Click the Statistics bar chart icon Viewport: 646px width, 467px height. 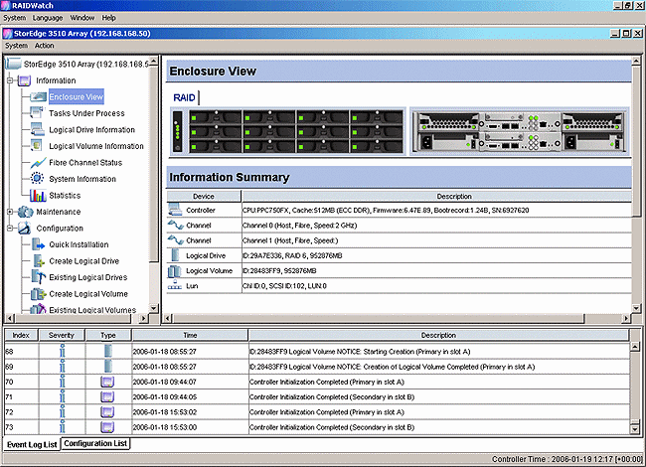point(38,195)
